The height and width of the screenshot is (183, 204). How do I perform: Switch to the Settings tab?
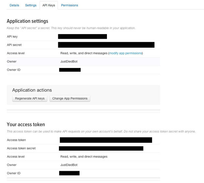[31, 5]
